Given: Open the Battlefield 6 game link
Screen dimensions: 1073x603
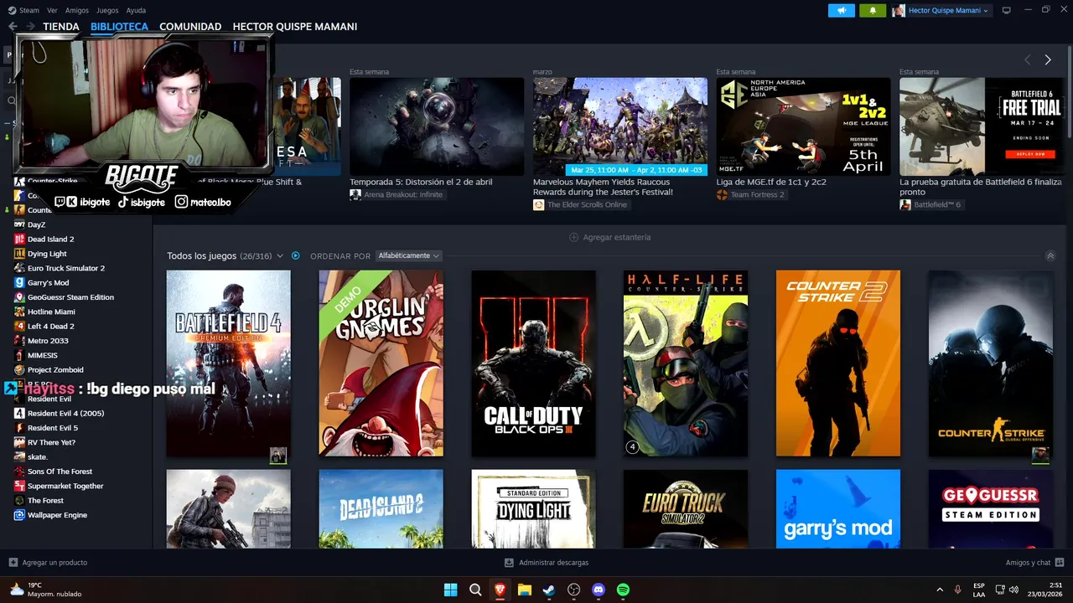Looking at the screenshot, I should [x=937, y=204].
